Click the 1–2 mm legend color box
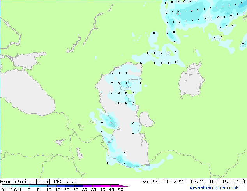 (x=25, y=186)
